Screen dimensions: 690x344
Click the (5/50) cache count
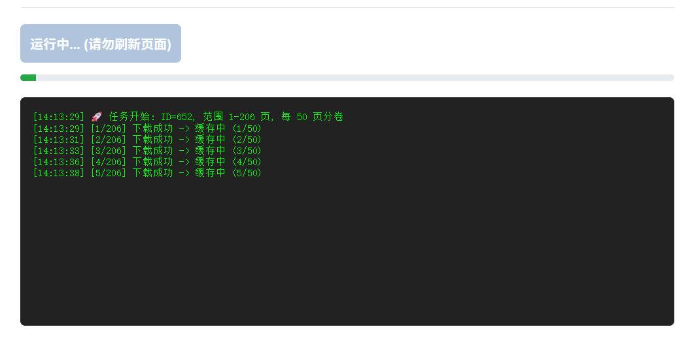(x=247, y=173)
